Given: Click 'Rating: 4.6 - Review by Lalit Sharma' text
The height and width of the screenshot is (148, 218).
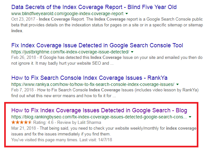Looking at the screenshot, I should click(67, 122).
